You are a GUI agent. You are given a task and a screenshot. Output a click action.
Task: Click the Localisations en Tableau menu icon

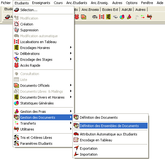16,42
